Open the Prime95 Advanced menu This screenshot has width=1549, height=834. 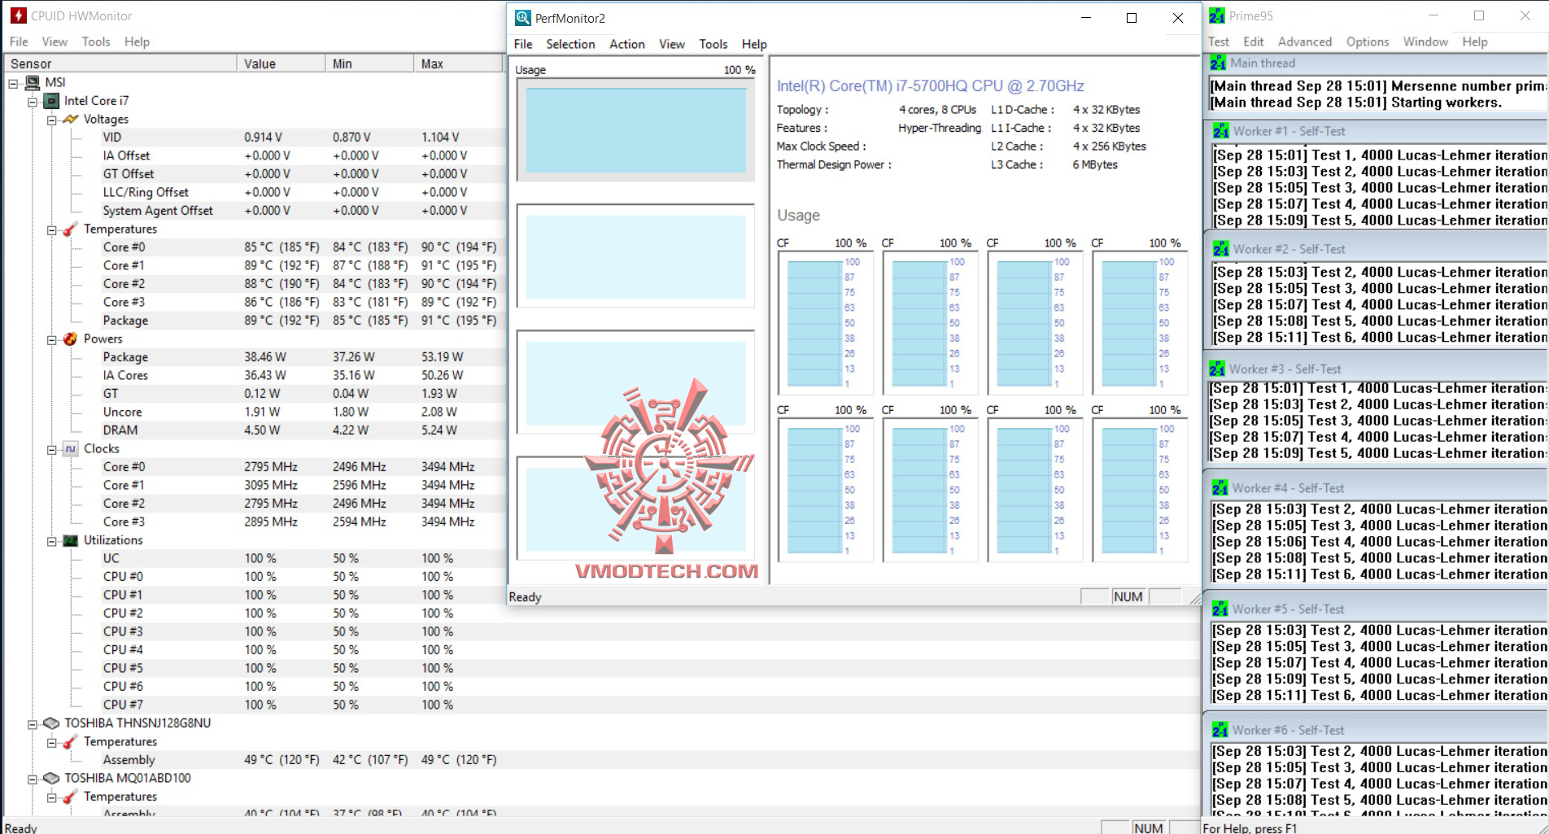pos(1305,41)
